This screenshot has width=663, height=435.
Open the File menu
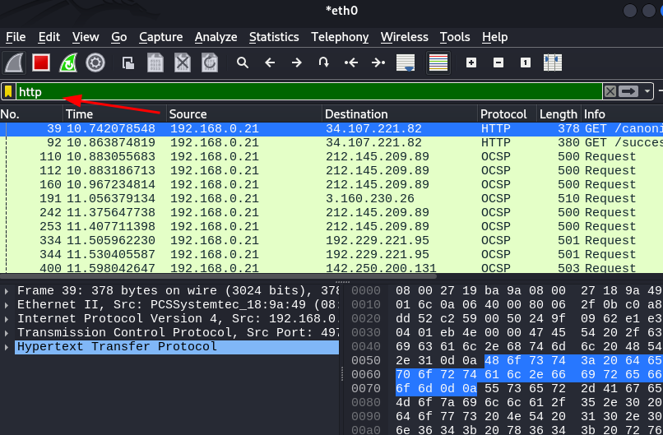16,37
